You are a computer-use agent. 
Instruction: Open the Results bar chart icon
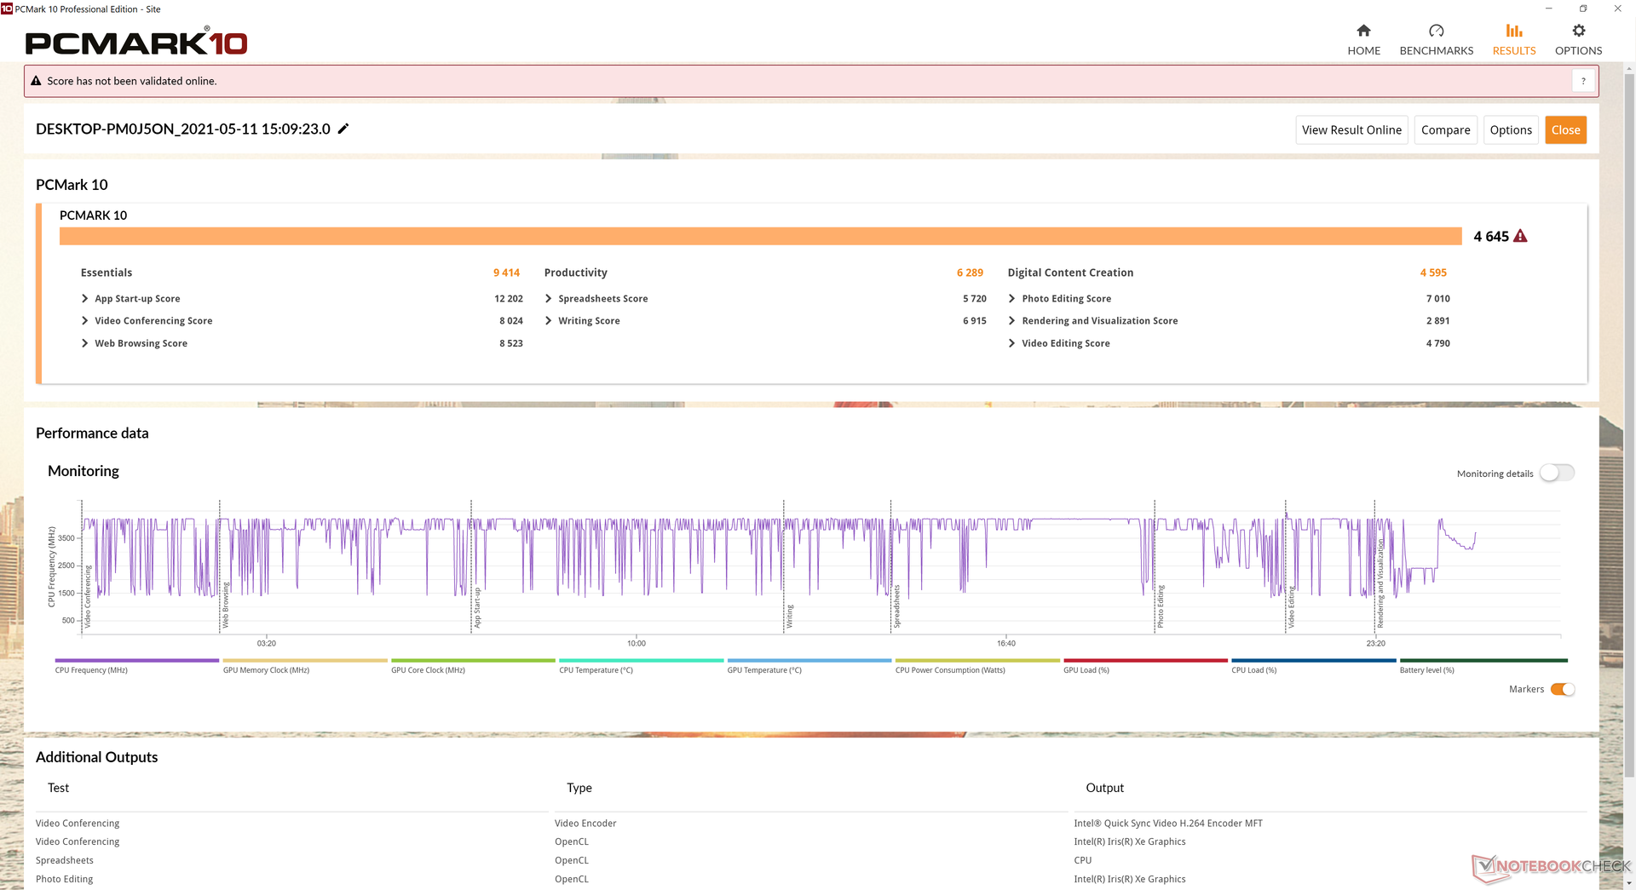[1513, 31]
